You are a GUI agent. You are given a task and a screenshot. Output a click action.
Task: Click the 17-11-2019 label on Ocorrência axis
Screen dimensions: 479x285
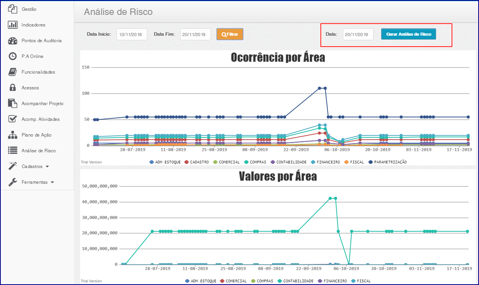tap(459, 150)
